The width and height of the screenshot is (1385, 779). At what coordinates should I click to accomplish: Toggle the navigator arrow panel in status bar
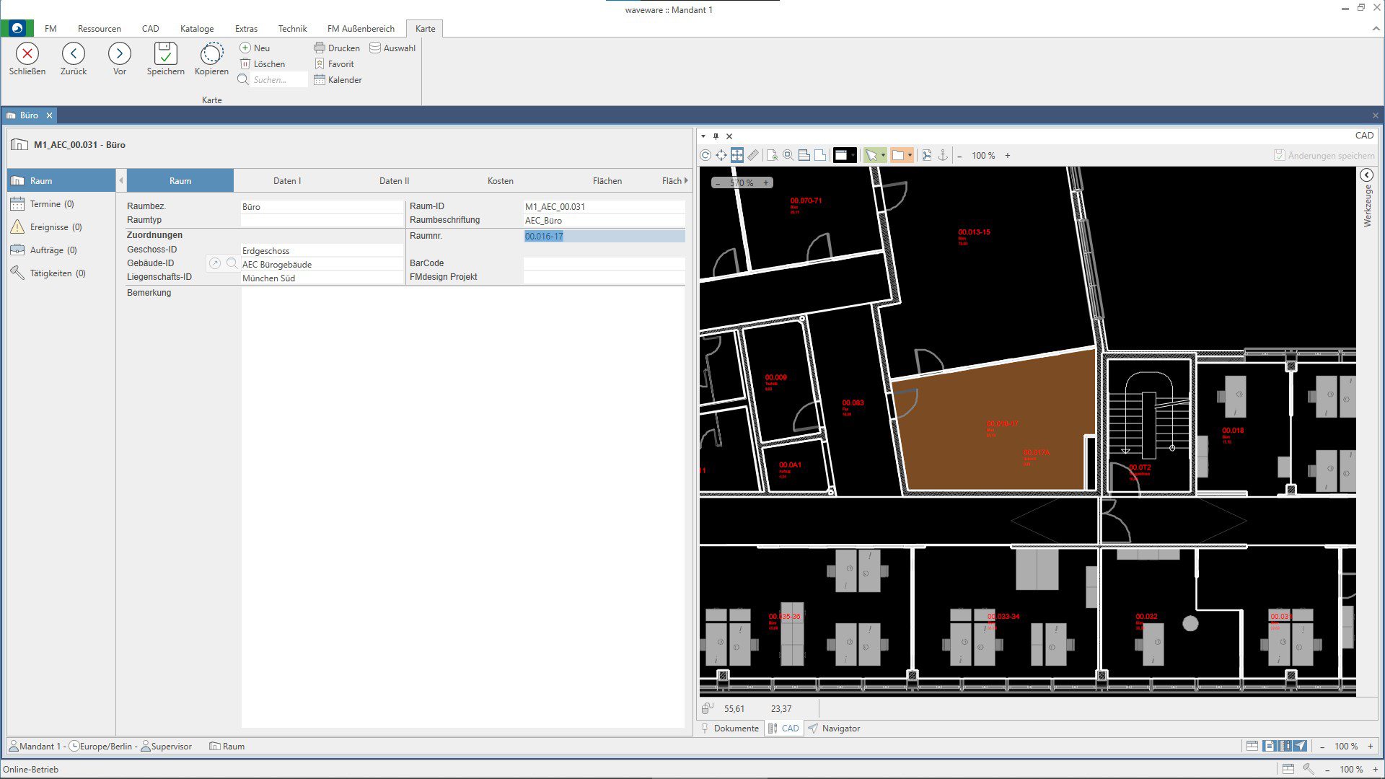coord(1300,747)
